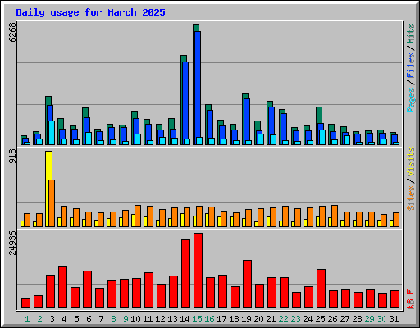
Task: Click the red KB bar for day 25
Action: click(321, 289)
